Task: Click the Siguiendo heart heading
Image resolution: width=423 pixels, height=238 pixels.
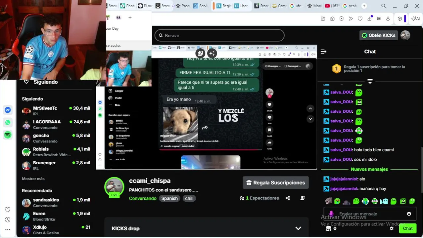Action: tap(41, 82)
